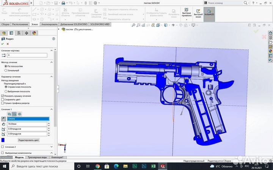Cancel the section view with red X

coord(8,44)
